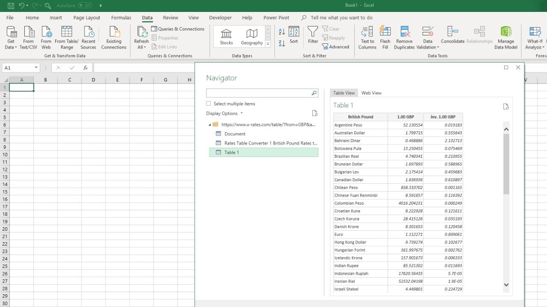The image size is (547, 307).
Task: Expand the Display Options dropdown
Action: tap(225, 113)
